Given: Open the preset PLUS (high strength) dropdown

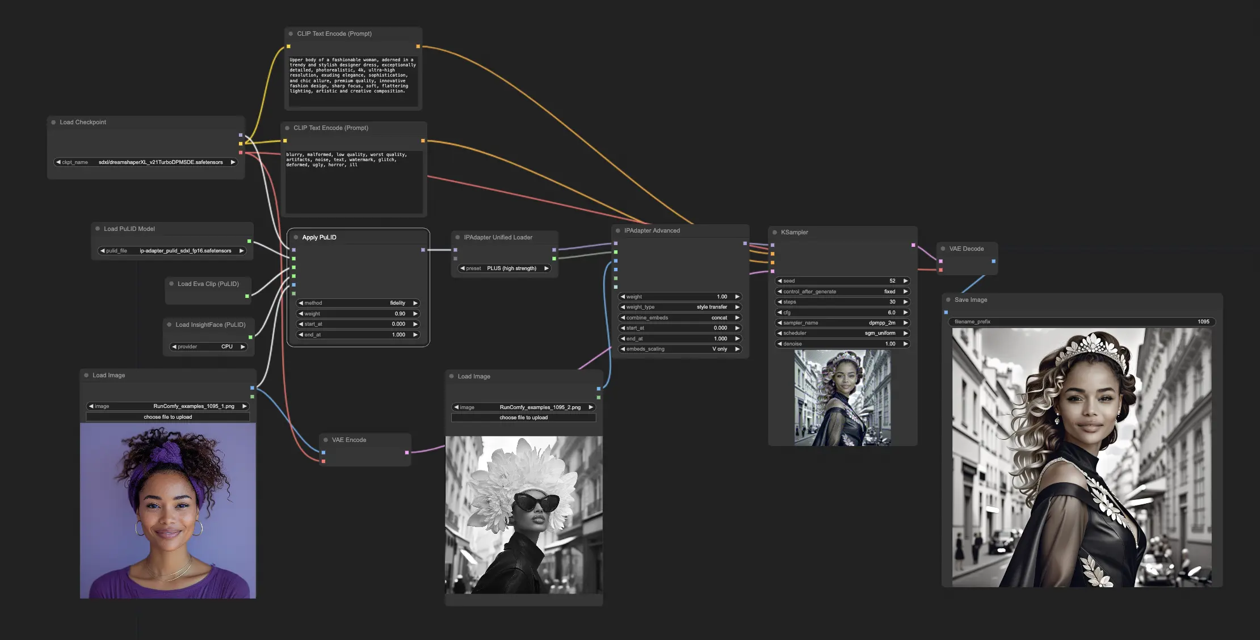Looking at the screenshot, I should (505, 268).
